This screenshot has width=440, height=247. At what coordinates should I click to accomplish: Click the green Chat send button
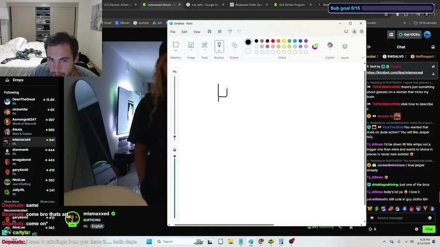429,229
